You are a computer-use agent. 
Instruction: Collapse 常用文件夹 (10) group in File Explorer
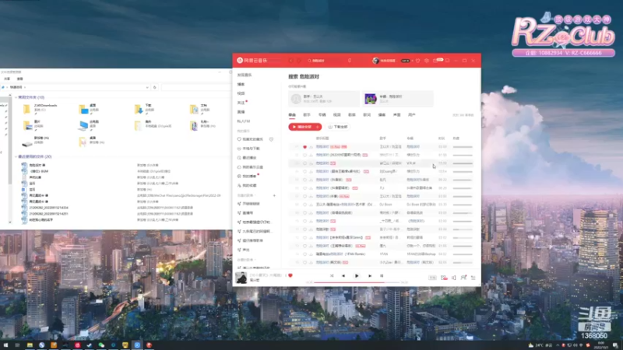(x=16, y=97)
